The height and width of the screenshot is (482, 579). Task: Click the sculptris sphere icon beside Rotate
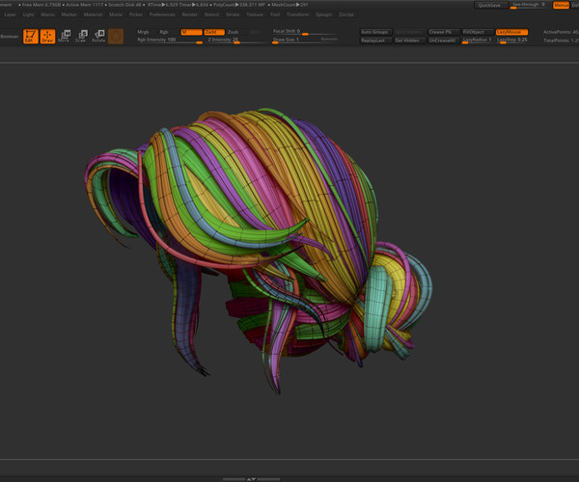tap(116, 37)
